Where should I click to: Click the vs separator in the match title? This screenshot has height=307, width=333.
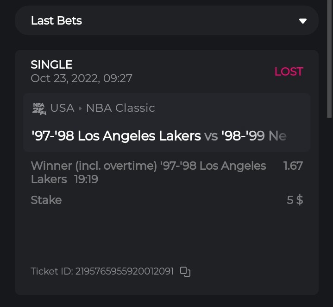(211, 136)
